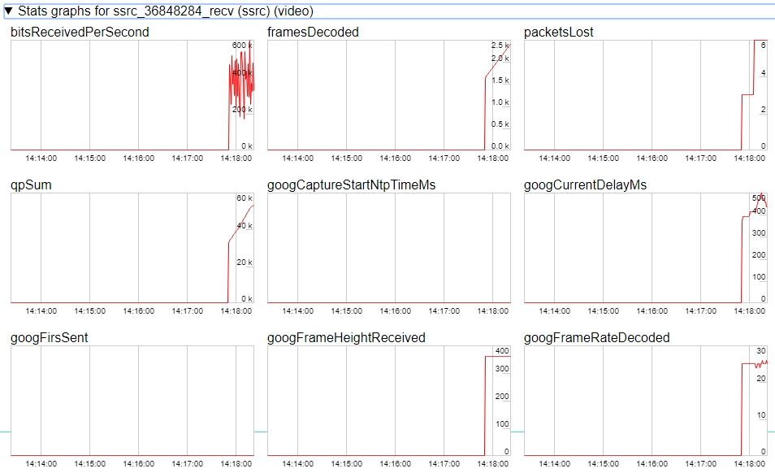The image size is (775, 473).
Task: Click the qpSum title label
Action: click(x=32, y=185)
